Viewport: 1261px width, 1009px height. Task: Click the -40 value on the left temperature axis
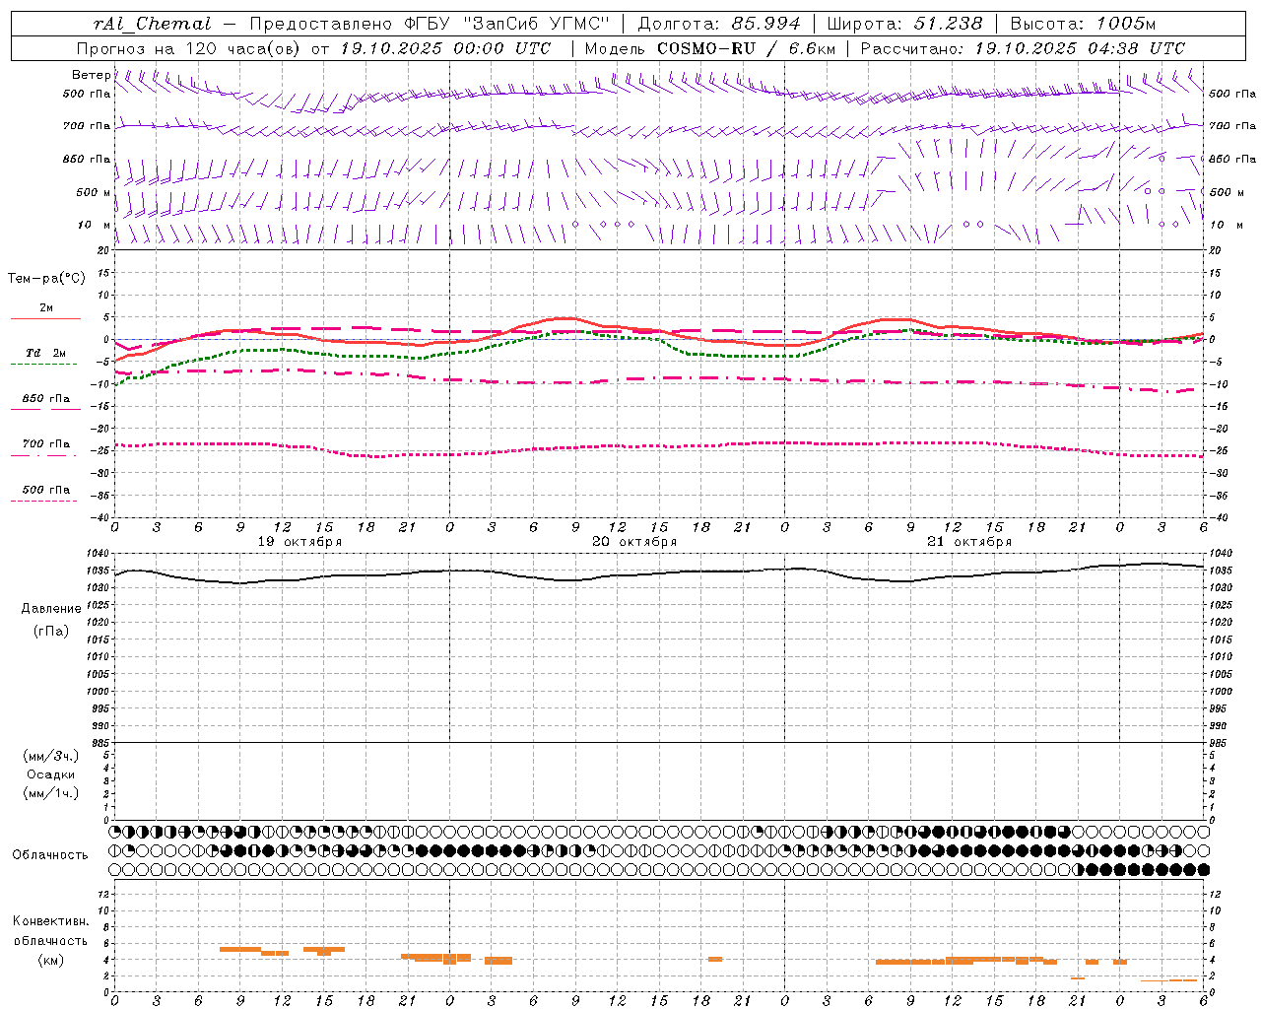101,517
